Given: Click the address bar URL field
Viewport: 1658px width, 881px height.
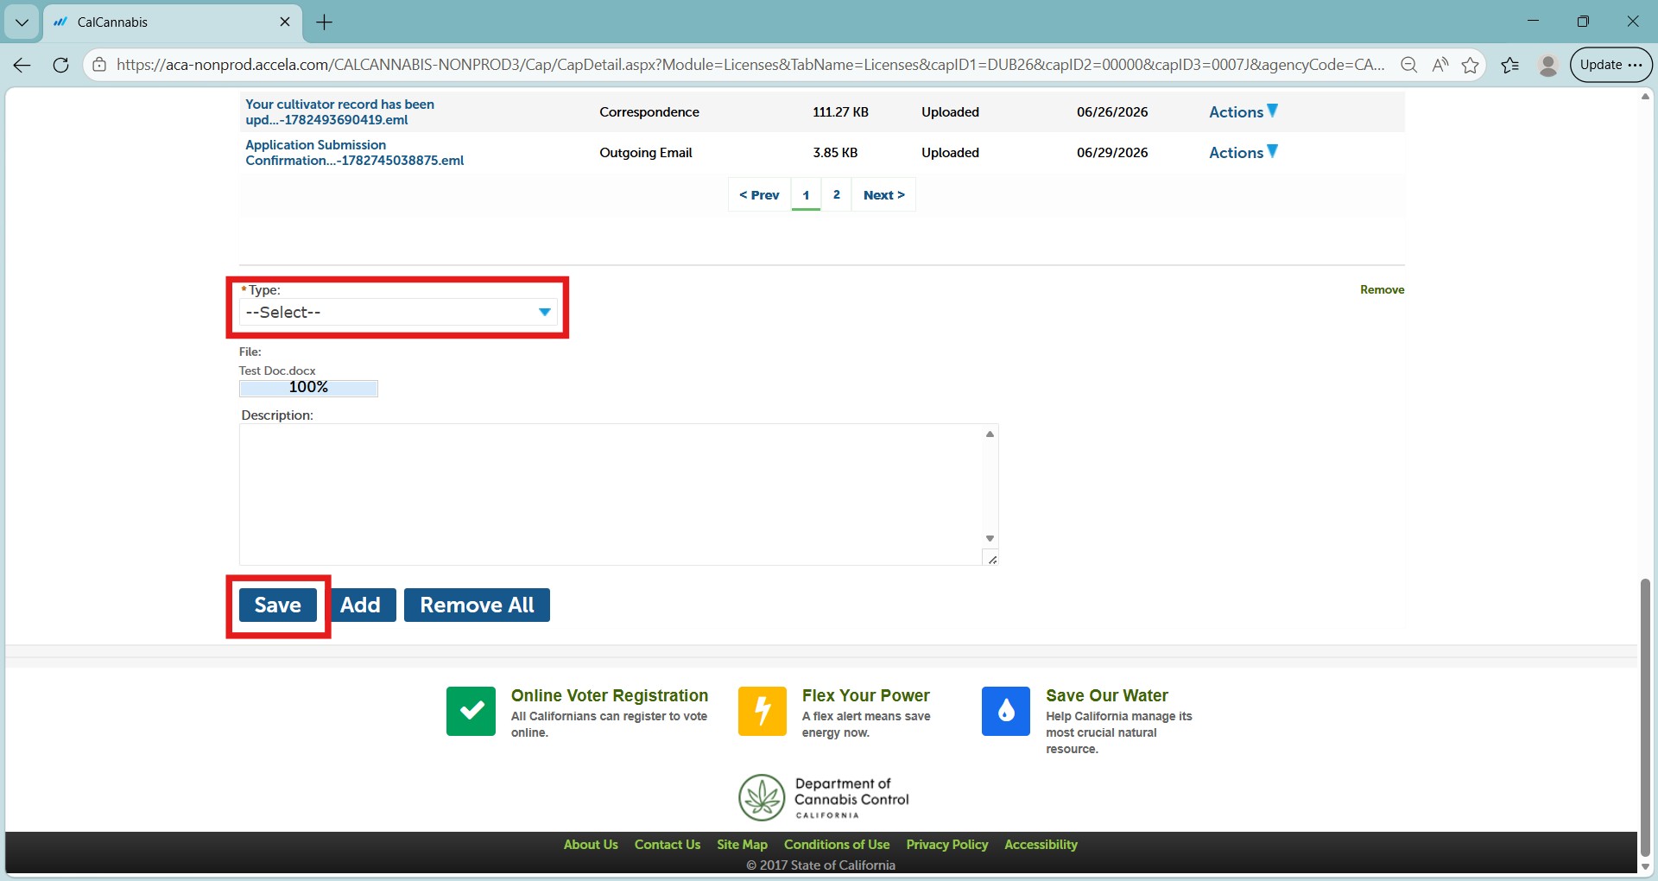Looking at the screenshot, I should (750, 65).
